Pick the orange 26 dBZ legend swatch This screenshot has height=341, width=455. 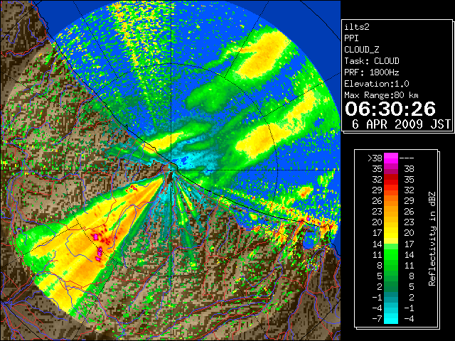tap(391, 201)
